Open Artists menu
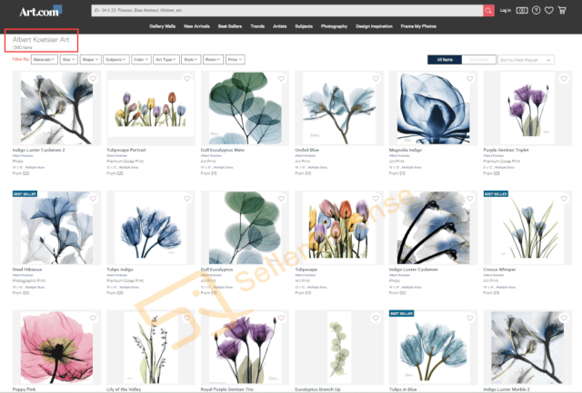582x393 pixels. 279,26
